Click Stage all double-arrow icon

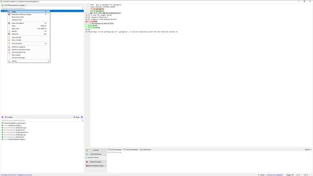(82, 117)
